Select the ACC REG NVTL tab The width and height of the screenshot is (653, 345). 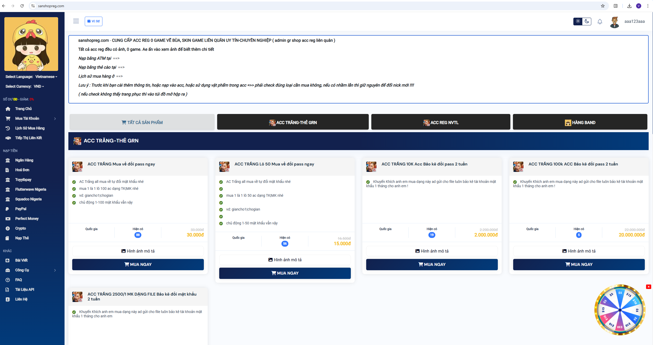pyautogui.click(x=440, y=122)
